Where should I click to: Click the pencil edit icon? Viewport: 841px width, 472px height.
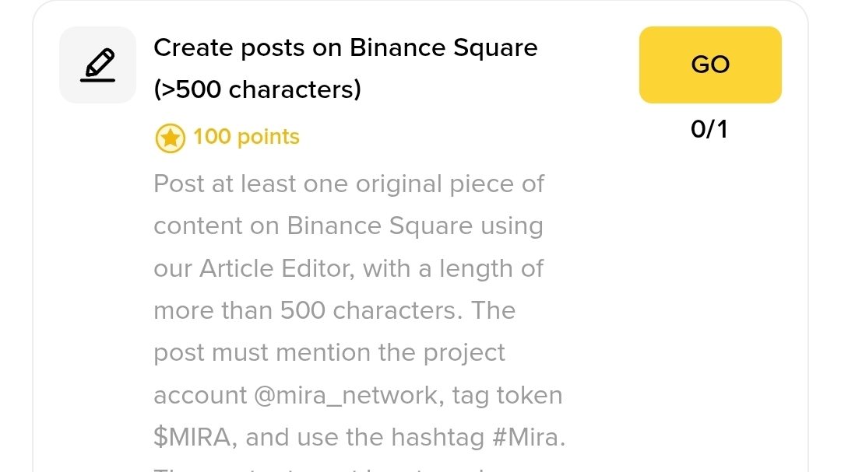click(97, 65)
